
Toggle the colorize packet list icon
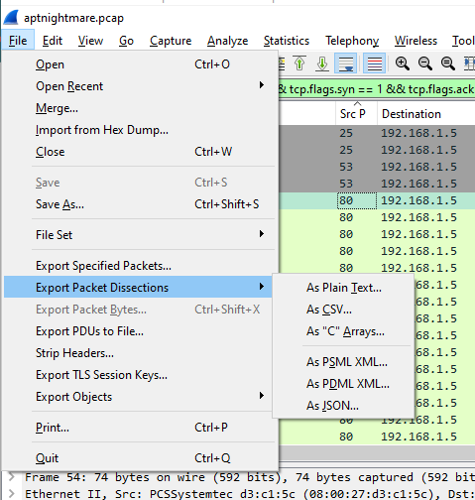(374, 63)
